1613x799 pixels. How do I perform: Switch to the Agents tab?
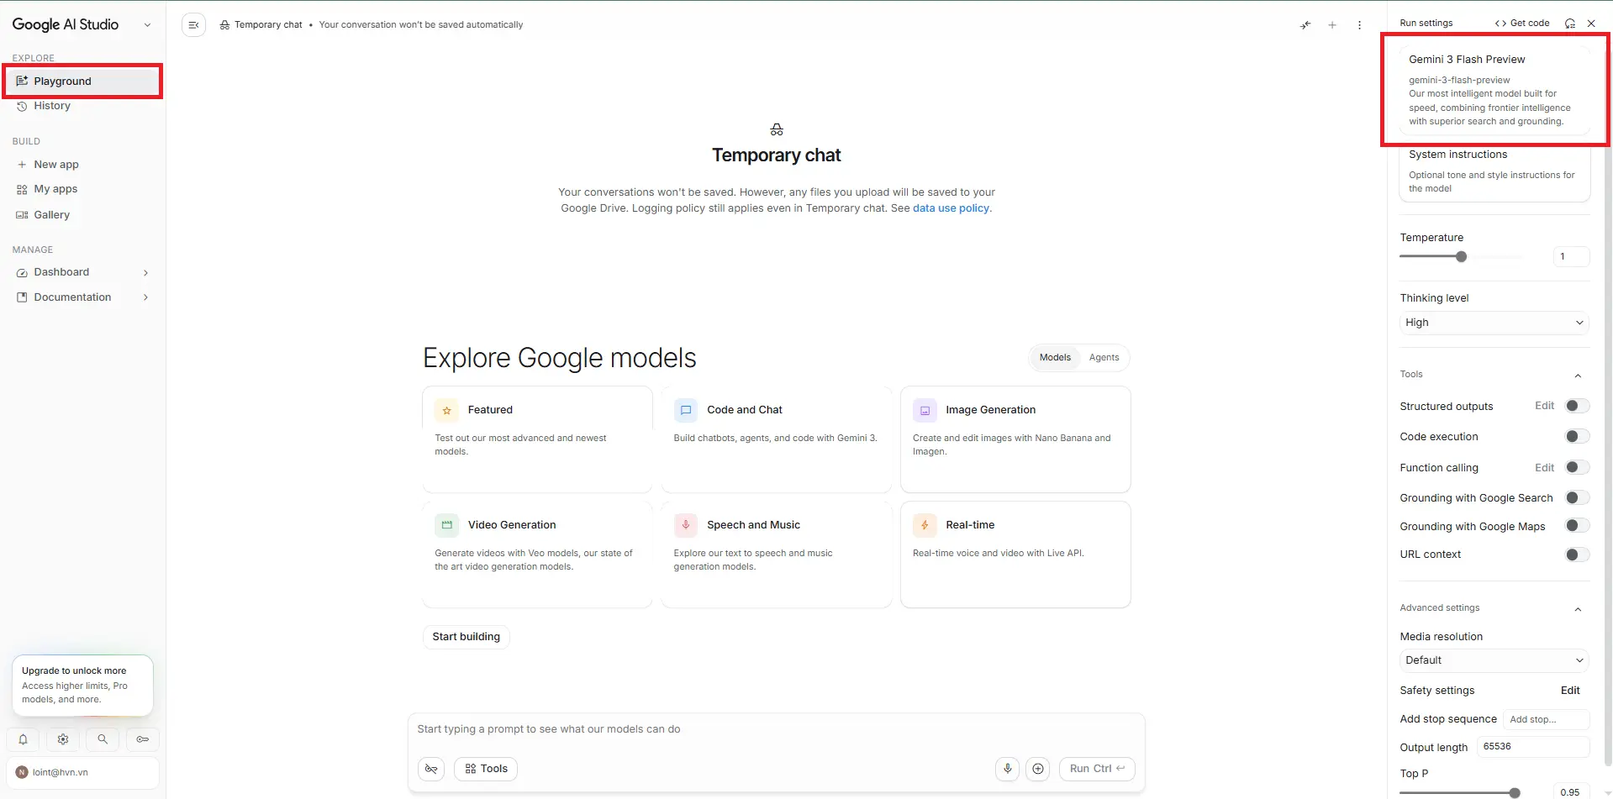tap(1104, 358)
